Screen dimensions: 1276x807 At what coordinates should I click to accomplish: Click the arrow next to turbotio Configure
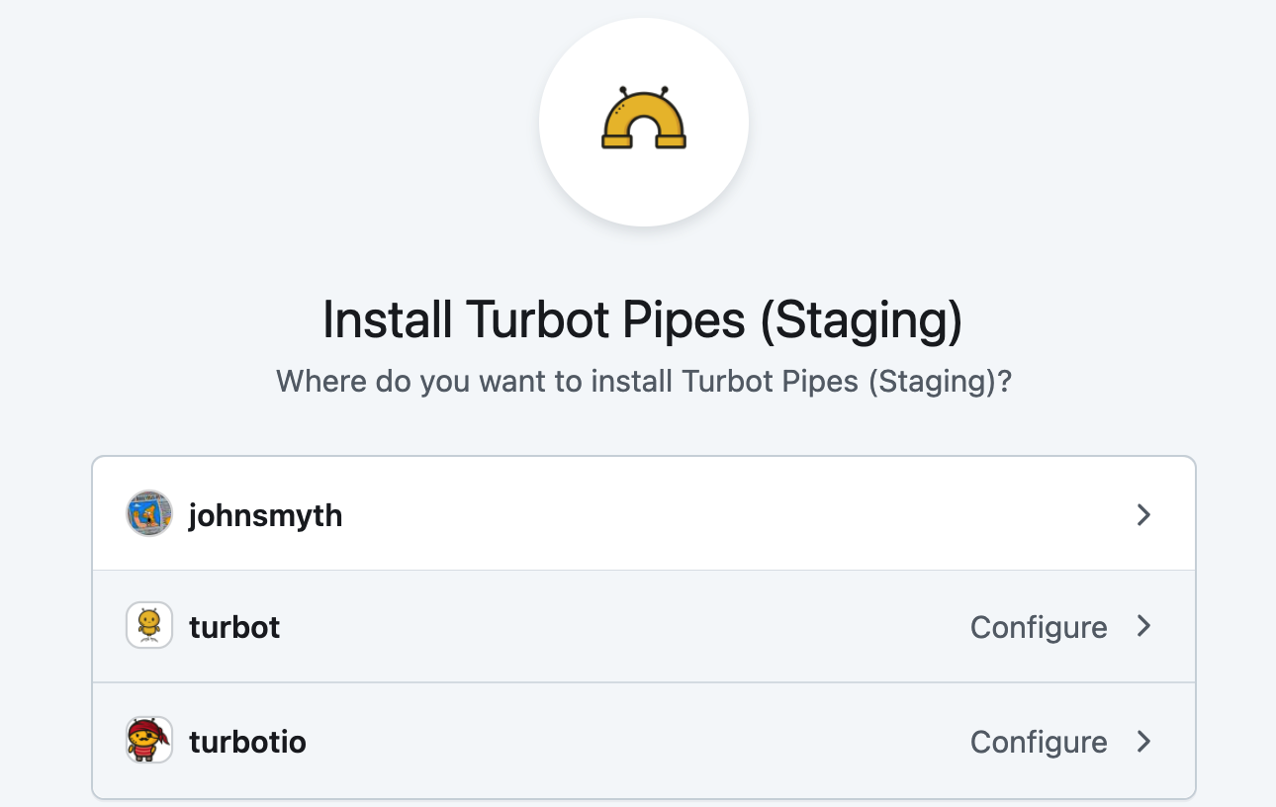[x=1143, y=741]
